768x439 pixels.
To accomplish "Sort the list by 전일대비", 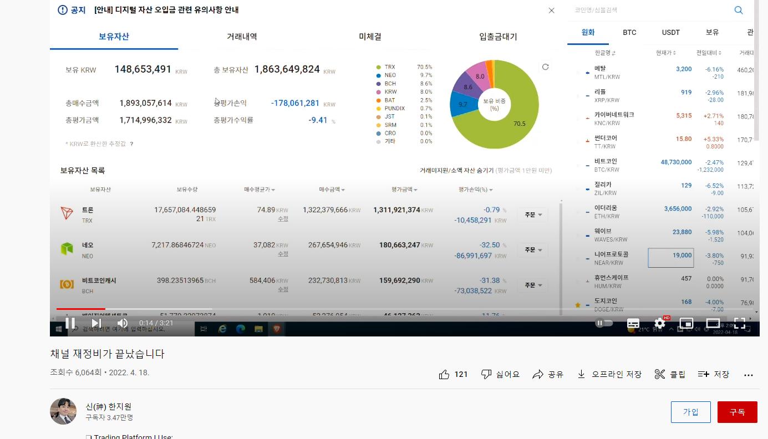I will tap(709, 53).
